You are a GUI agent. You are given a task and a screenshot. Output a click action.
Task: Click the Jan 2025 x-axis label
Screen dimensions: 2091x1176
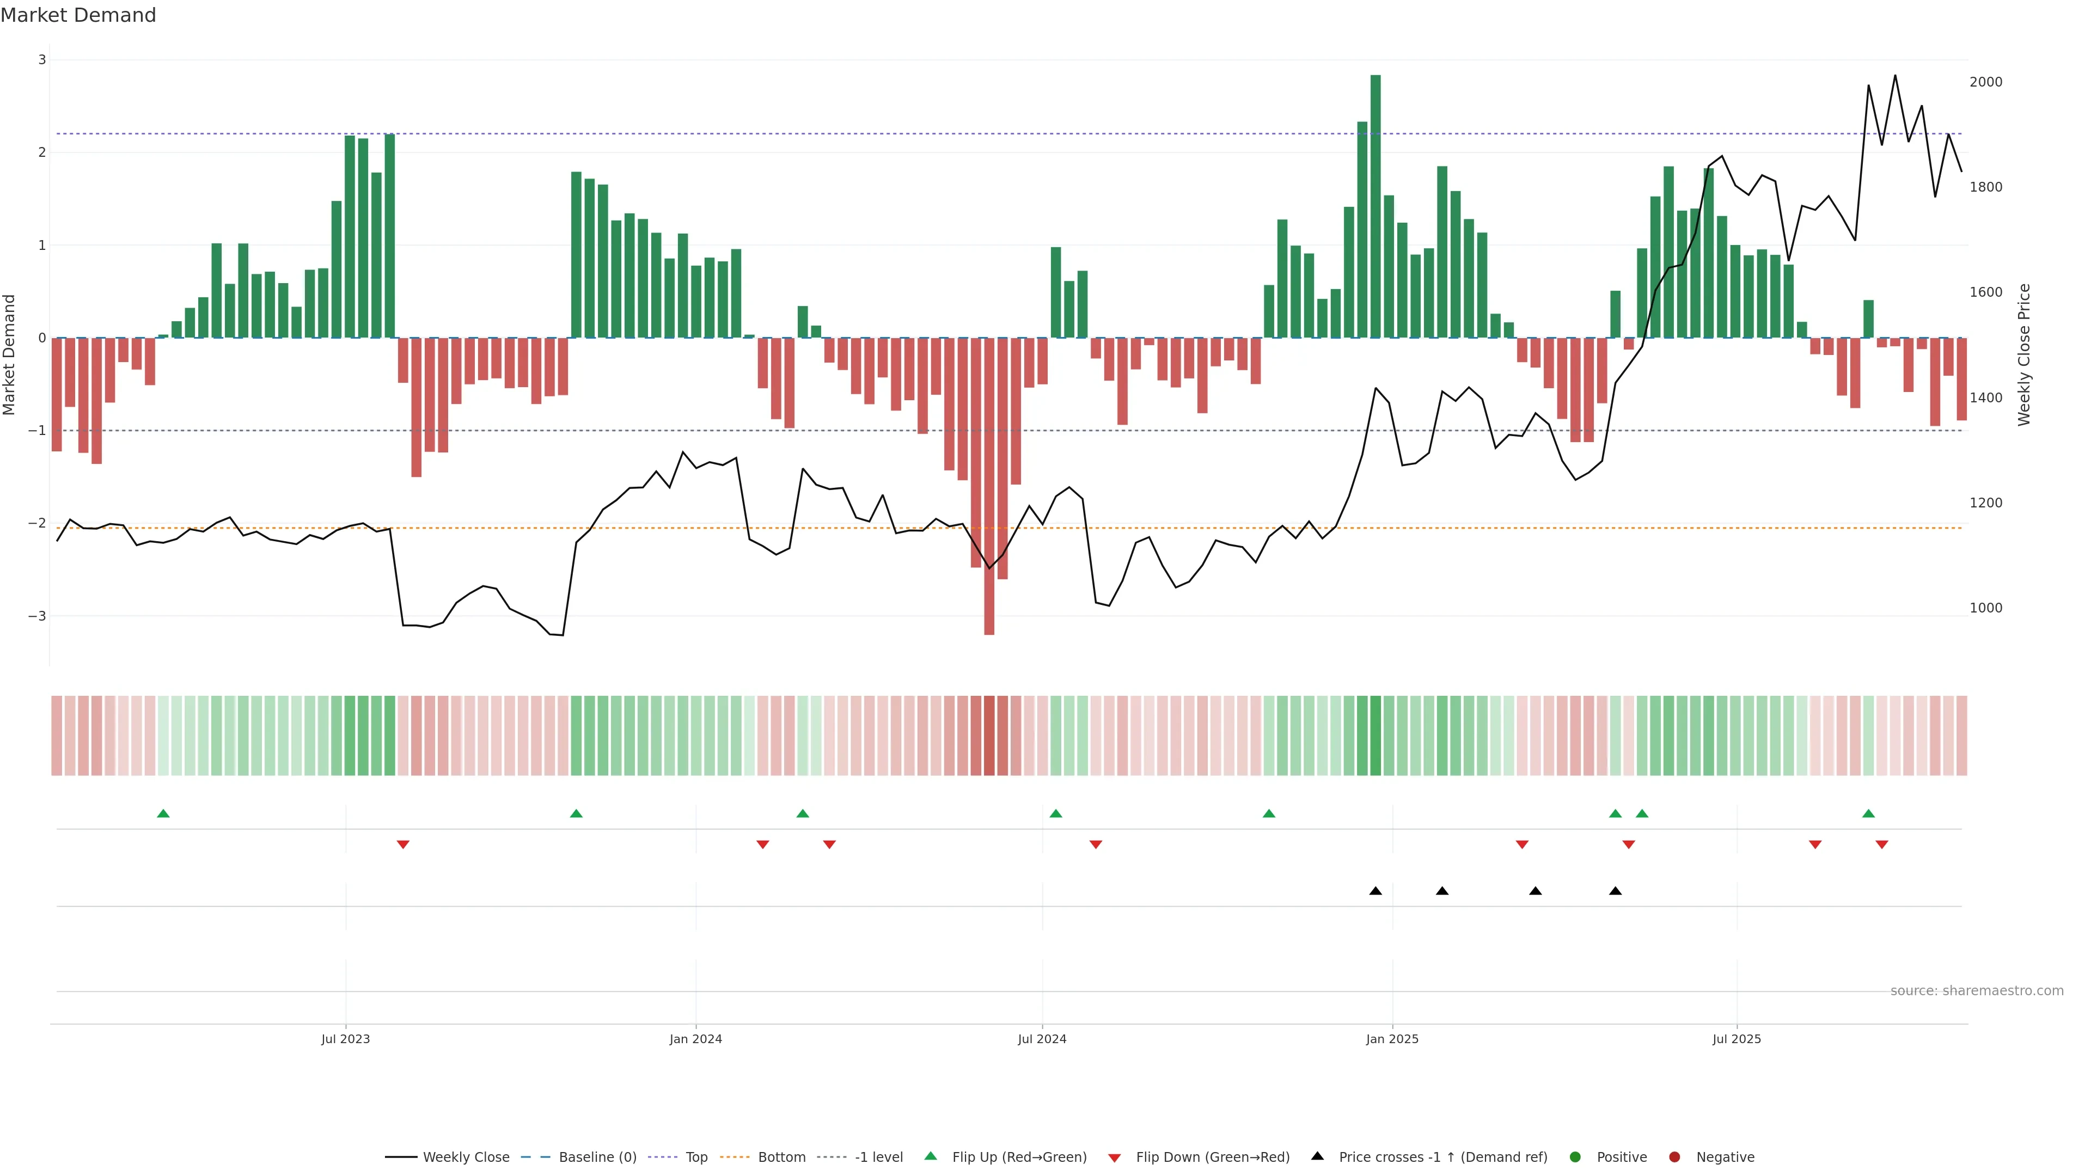1392,1039
